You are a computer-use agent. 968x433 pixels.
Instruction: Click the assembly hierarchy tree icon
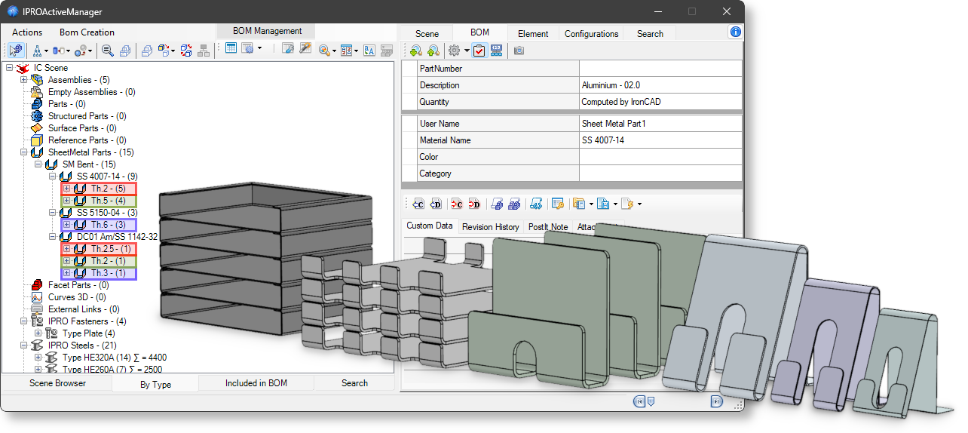37,51
